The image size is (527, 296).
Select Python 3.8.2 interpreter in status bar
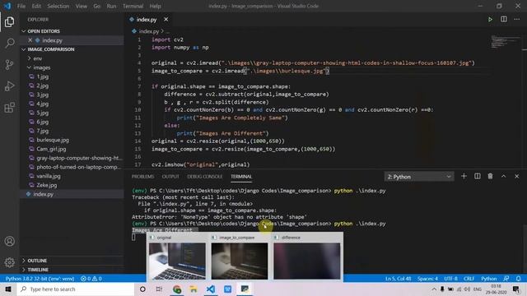[40, 279]
